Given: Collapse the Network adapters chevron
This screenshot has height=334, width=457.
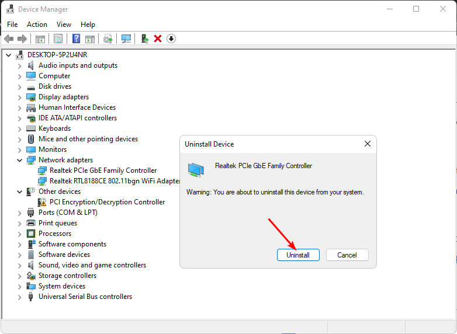Looking at the screenshot, I should point(19,160).
